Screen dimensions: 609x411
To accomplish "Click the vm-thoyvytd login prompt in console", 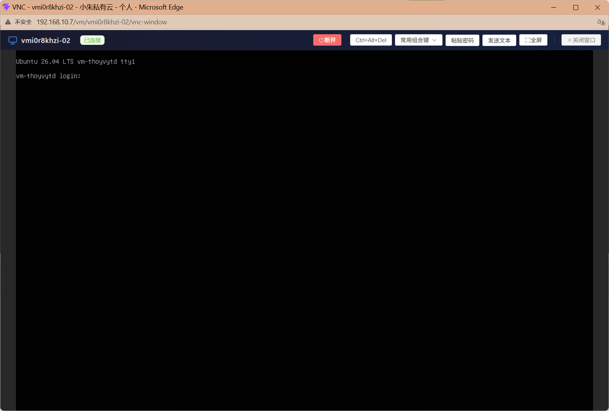I will (x=48, y=76).
